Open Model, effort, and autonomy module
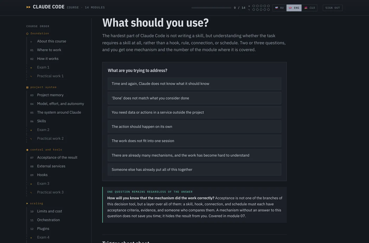The height and width of the screenshot is (243, 369). point(61,104)
